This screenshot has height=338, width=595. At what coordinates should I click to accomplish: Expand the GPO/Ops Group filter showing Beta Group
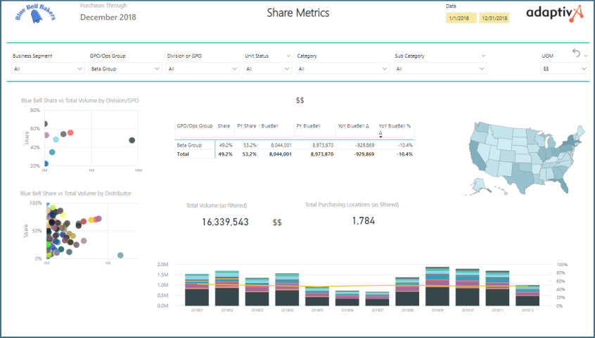pos(125,69)
